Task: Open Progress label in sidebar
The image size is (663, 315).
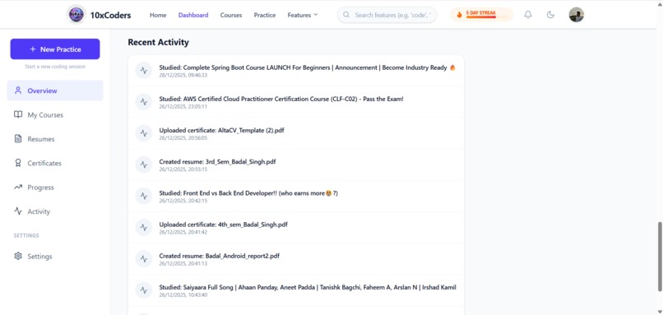Action: tap(40, 188)
